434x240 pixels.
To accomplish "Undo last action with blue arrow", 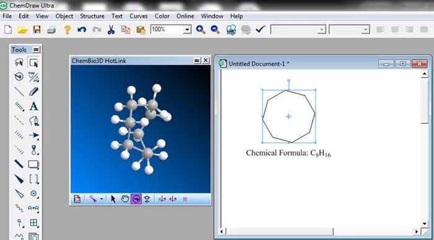I will point(82,29).
